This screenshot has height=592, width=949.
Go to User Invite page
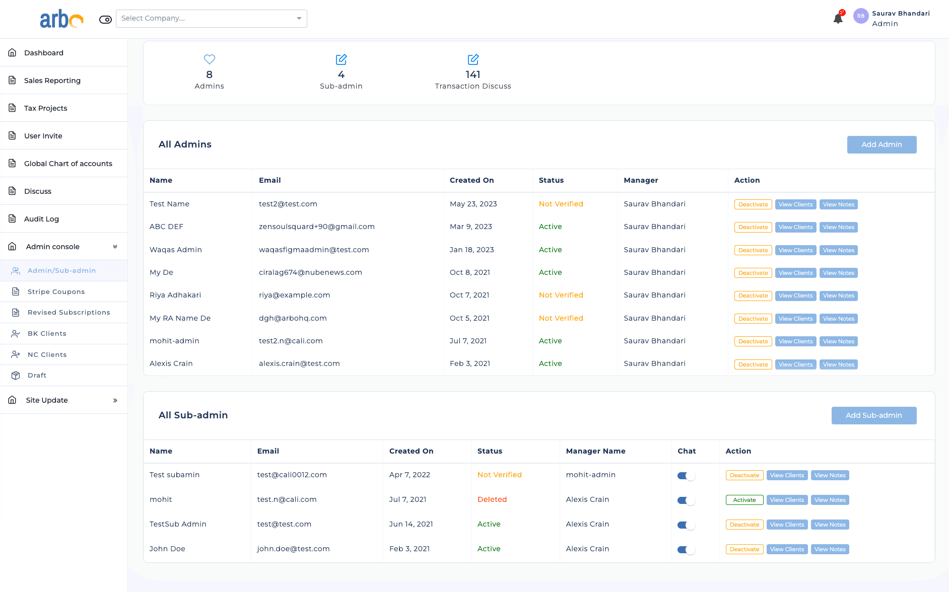coord(63,135)
